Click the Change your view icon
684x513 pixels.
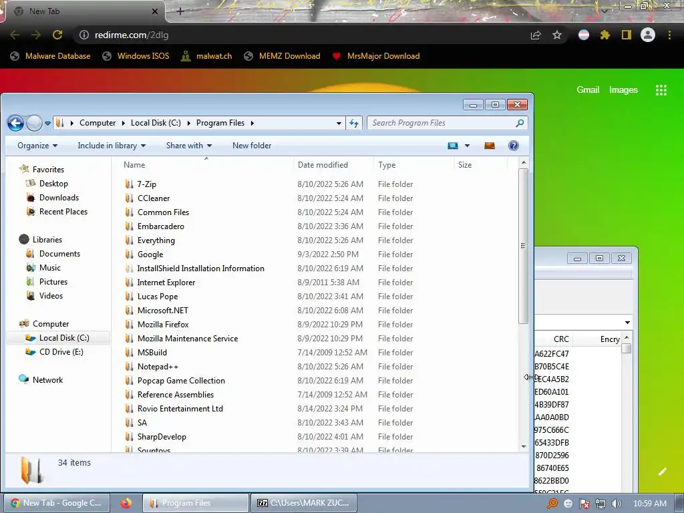click(x=453, y=146)
